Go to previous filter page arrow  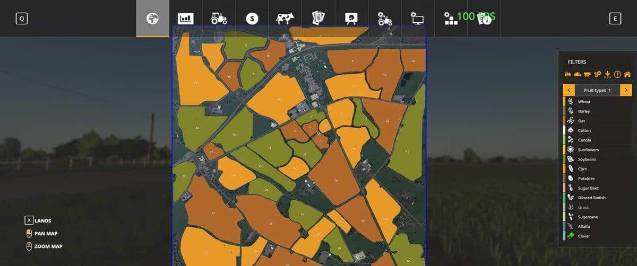pos(569,90)
